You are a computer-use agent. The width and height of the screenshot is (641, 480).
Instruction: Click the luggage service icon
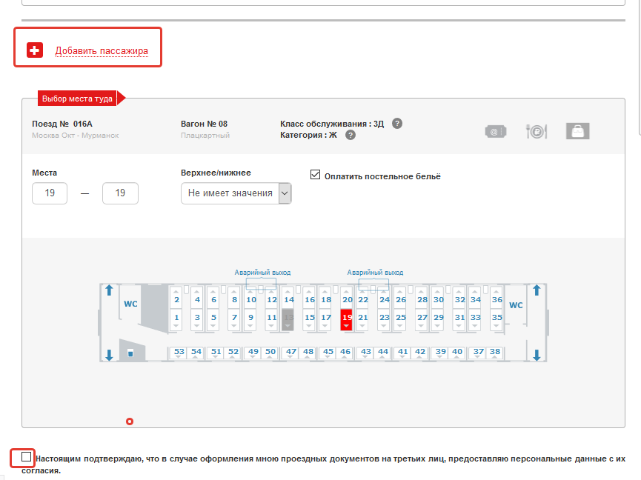(x=577, y=131)
